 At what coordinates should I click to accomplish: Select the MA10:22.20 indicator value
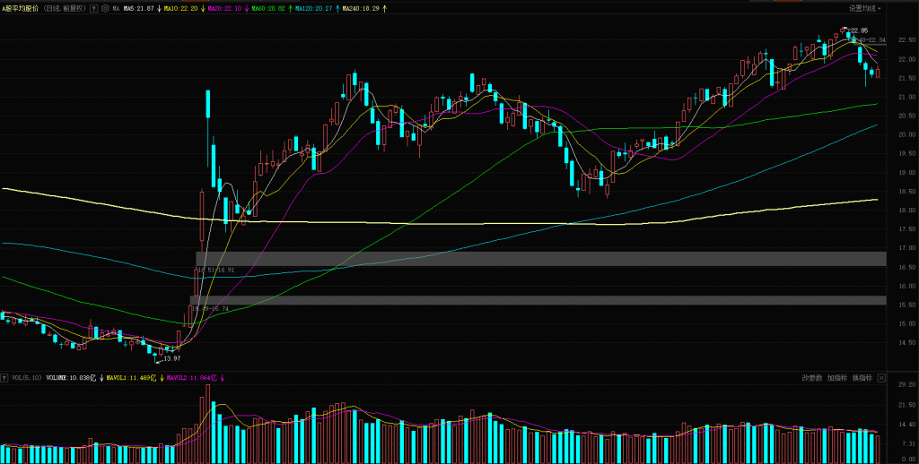(181, 9)
